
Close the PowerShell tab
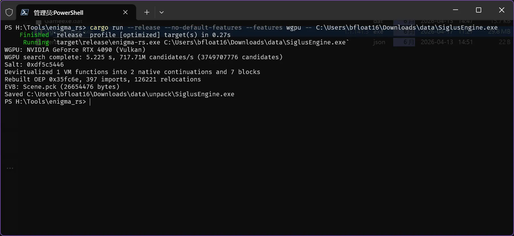coord(126,12)
